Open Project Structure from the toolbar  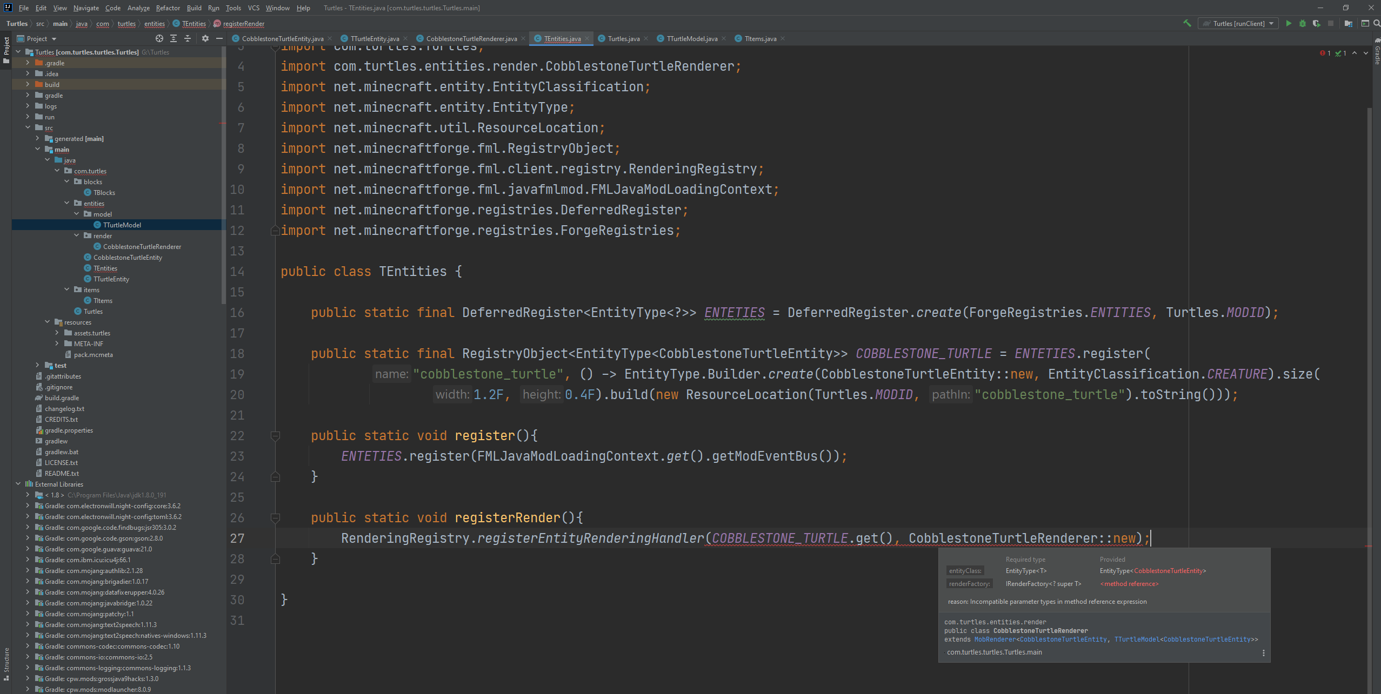click(x=1349, y=23)
